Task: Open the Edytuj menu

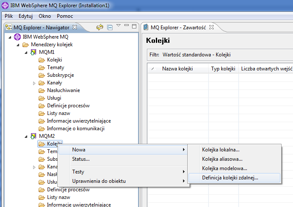Action: coord(25,16)
